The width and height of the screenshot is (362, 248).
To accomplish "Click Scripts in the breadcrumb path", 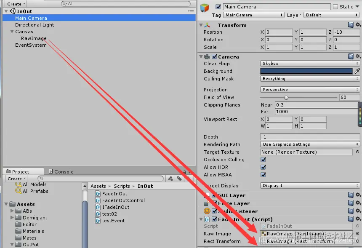I will click(122, 186).
